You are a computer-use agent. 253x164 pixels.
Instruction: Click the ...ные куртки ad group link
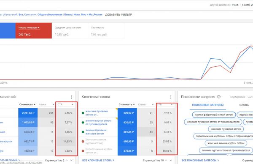tap(6, 141)
